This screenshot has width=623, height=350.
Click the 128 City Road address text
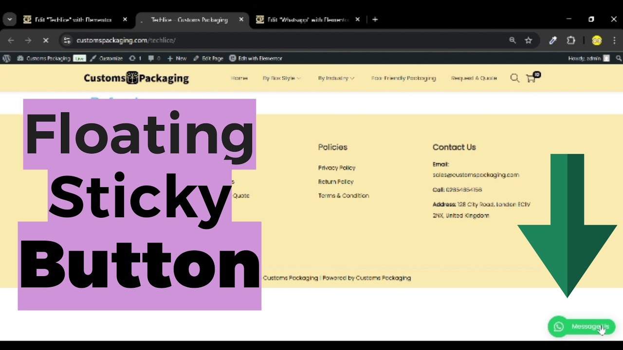click(481, 210)
